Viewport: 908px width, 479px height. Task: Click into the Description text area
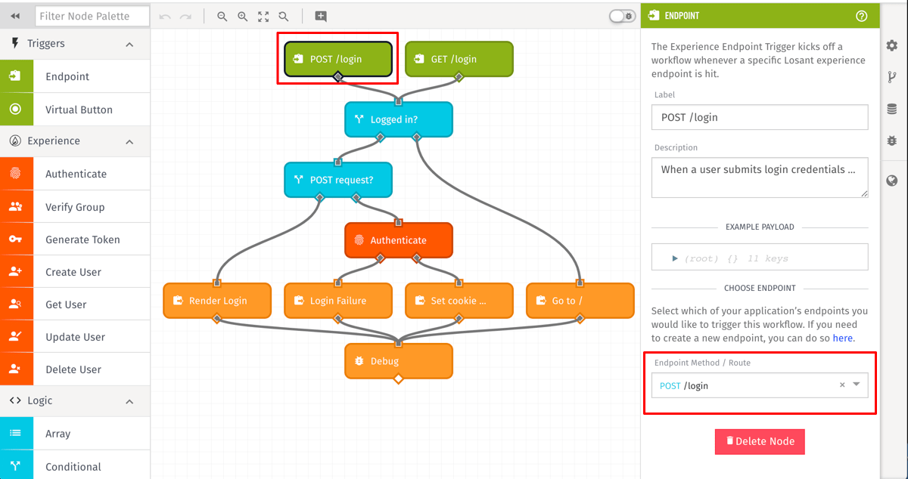click(760, 177)
